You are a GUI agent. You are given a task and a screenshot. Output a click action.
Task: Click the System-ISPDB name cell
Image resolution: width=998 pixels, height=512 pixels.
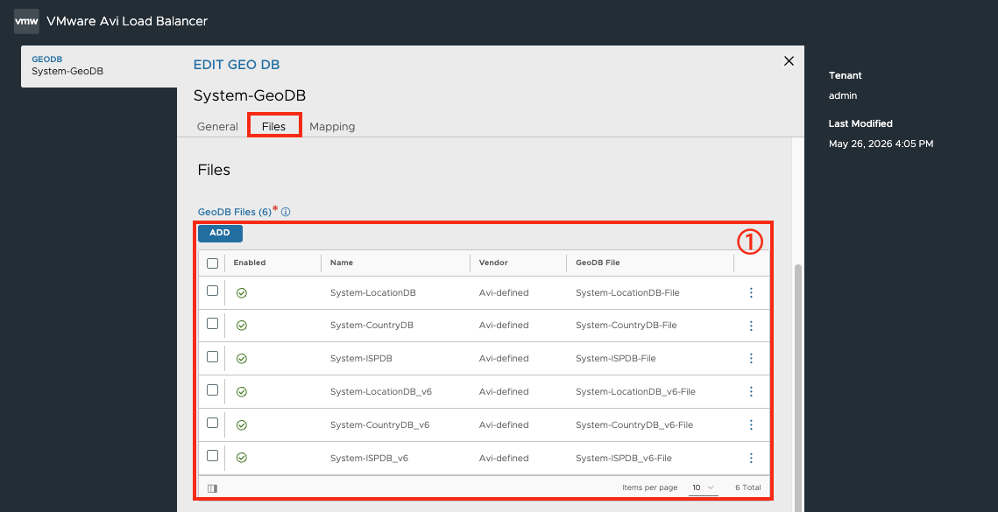pyautogui.click(x=362, y=359)
